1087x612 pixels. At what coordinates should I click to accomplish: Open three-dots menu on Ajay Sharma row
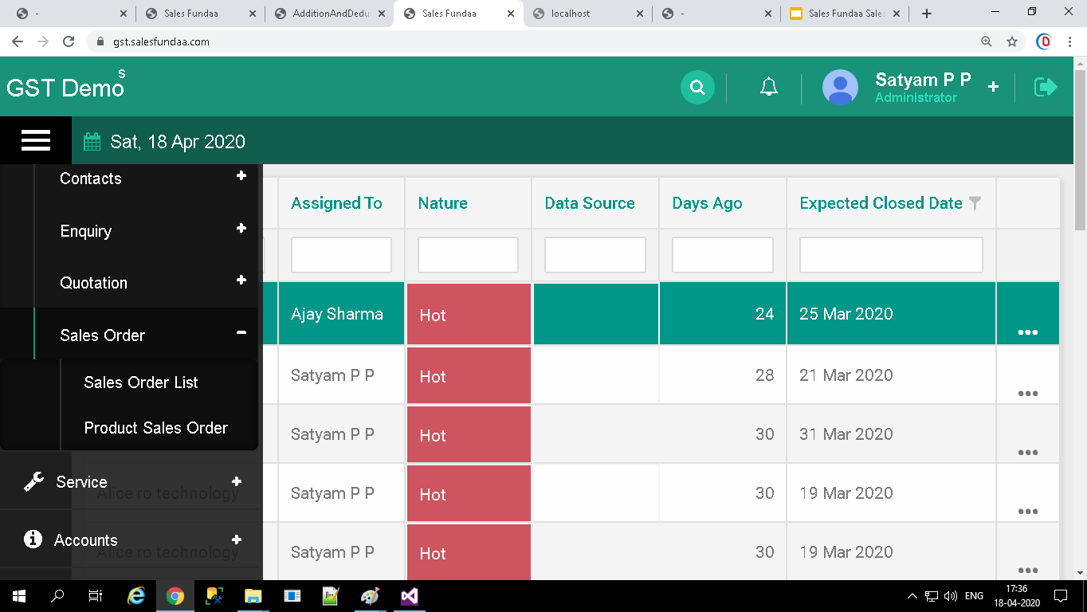(1027, 331)
